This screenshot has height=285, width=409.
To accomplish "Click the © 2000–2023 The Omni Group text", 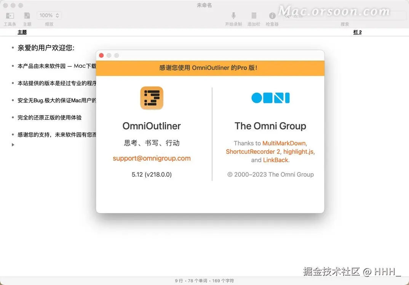I will click(270, 174).
